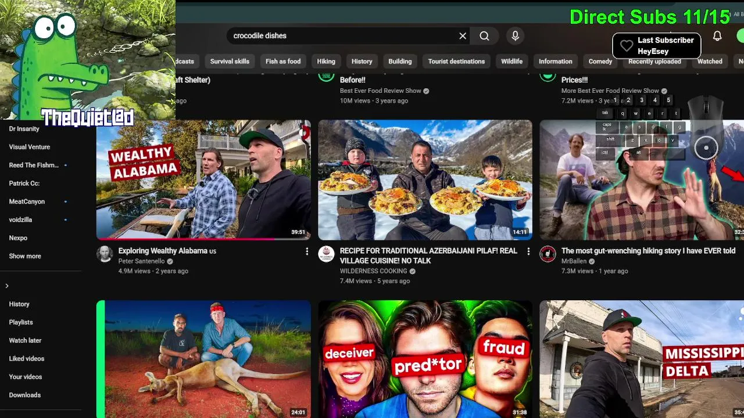The width and height of the screenshot is (744, 418).
Task: Play the deceiver pred*tor fraud thumbnail
Action: click(x=425, y=359)
